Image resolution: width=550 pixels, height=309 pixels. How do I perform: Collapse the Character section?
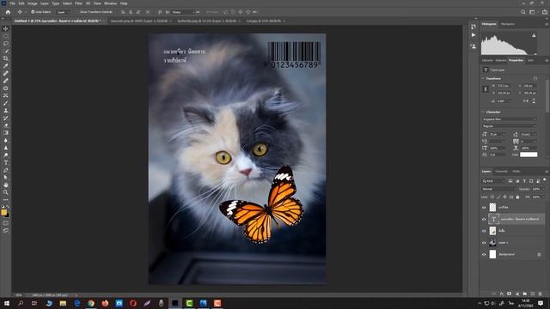[x=483, y=112]
